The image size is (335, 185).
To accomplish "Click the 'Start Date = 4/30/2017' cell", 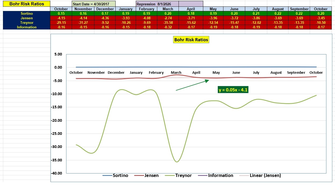I will click(x=94, y=4).
